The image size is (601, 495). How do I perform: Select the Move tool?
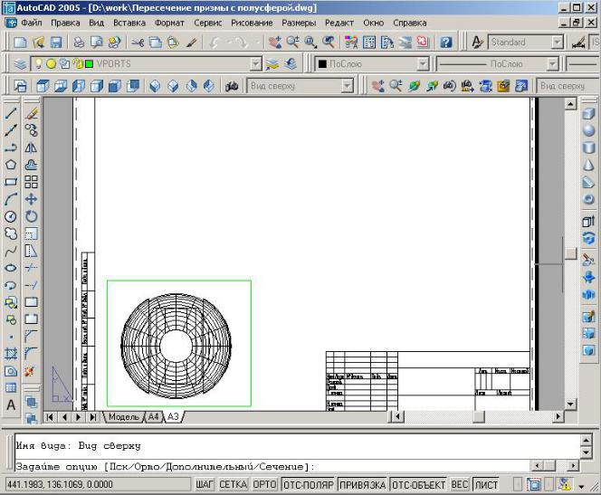coord(31,199)
